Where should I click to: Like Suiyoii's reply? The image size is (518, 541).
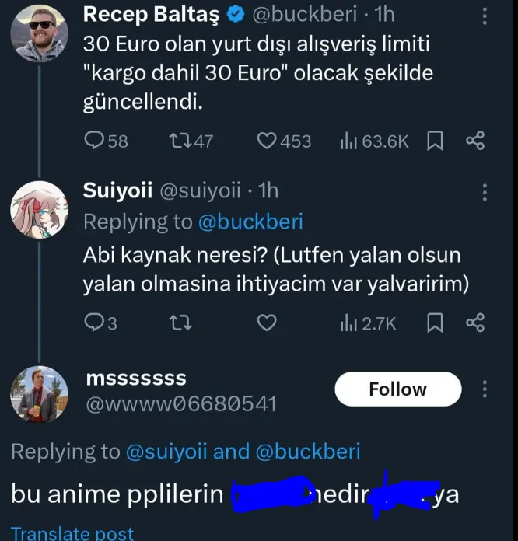point(267,323)
